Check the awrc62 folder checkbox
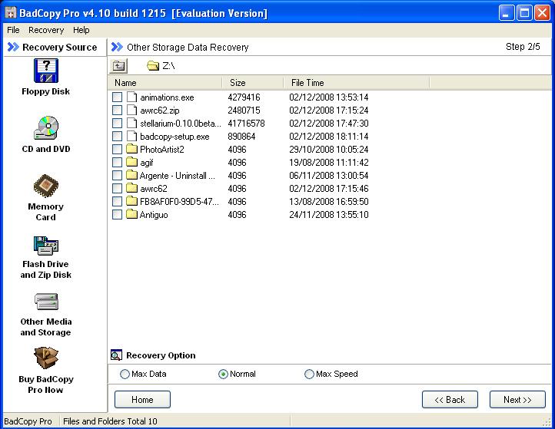This screenshot has height=429, width=555. click(117, 189)
